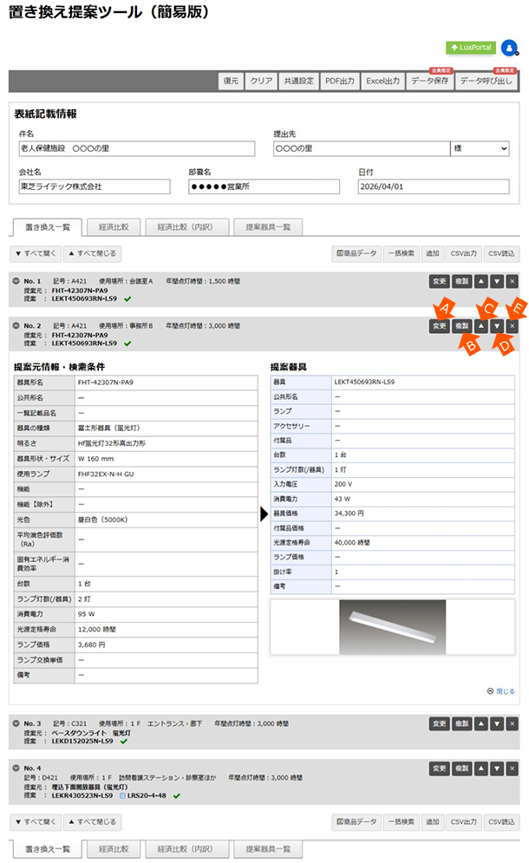
Task: Collapse the expanded No. 2 item
Action: point(16,326)
